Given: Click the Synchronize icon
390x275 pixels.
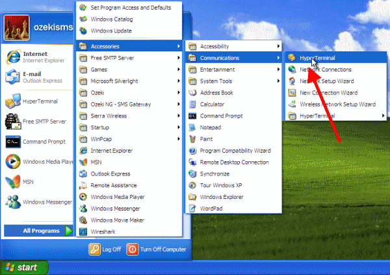Looking at the screenshot, I should pyautogui.click(x=192, y=174).
